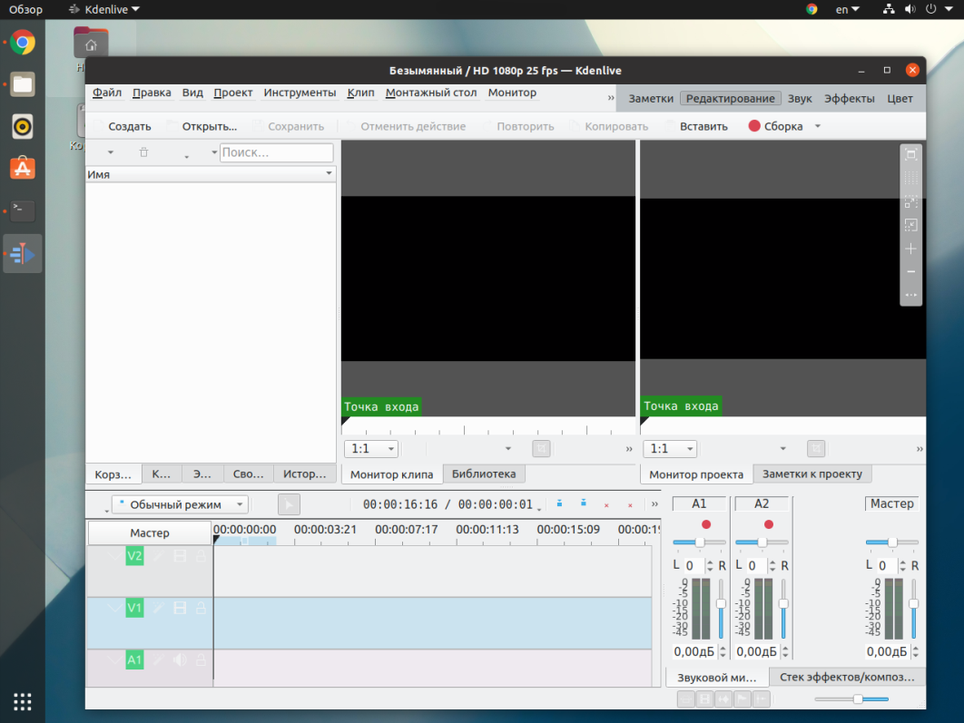Click the trash delete icon in project bin
This screenshot has height=723, width=964.
pyautogui.click(x=143, y=152)
